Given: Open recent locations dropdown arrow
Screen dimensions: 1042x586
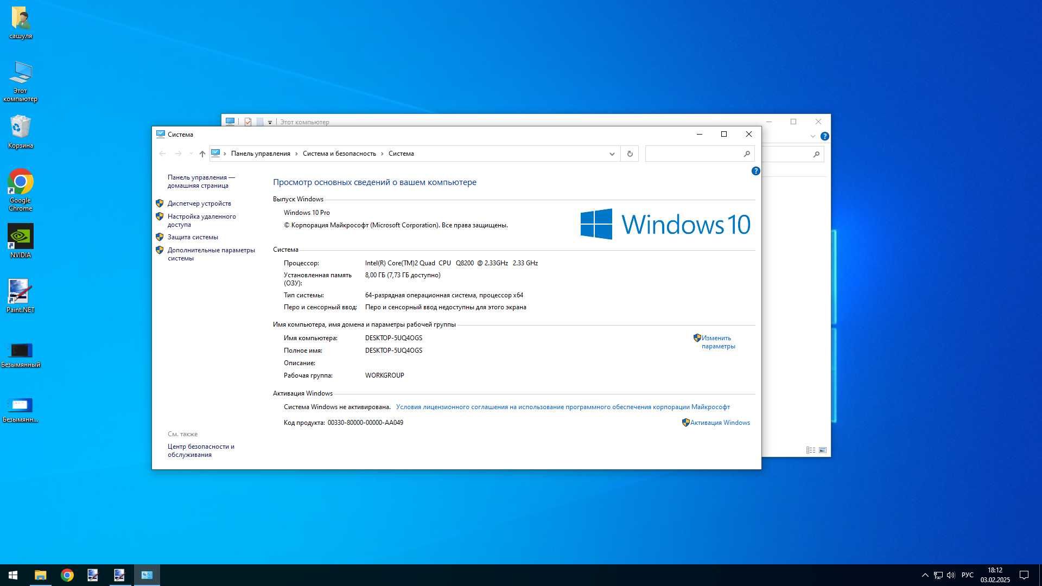Looking at the screenshot, I should pyautogui.click(x=190, y=154).
